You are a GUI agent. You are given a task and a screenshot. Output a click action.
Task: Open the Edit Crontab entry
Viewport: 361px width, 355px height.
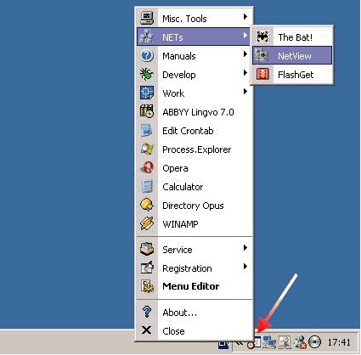tap(195, 131)
